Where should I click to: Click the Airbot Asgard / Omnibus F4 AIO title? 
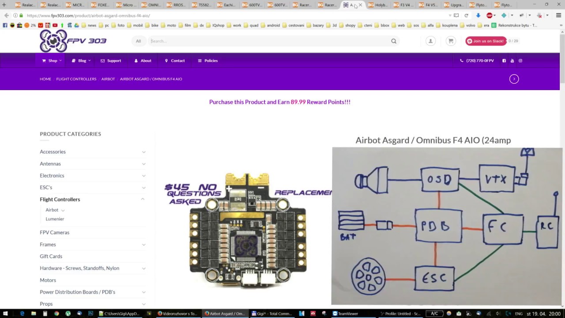tap(433, 140)
